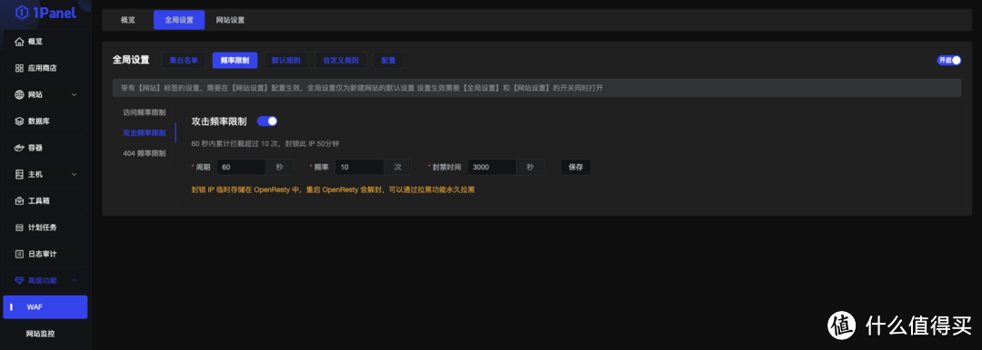Viewport: 982px width, 350px height.
Task: Select 攻击频率限制 in side list
Action: tap(144, 132)
